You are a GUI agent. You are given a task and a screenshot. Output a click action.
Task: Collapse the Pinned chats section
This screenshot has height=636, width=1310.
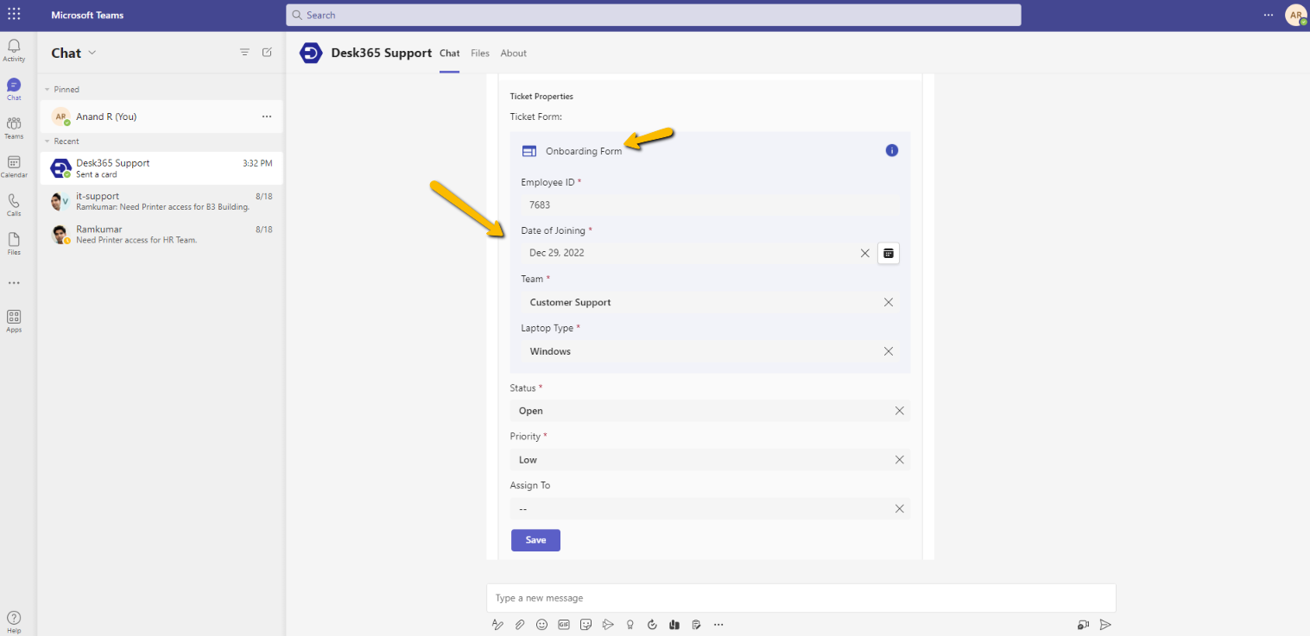(48, 89)
